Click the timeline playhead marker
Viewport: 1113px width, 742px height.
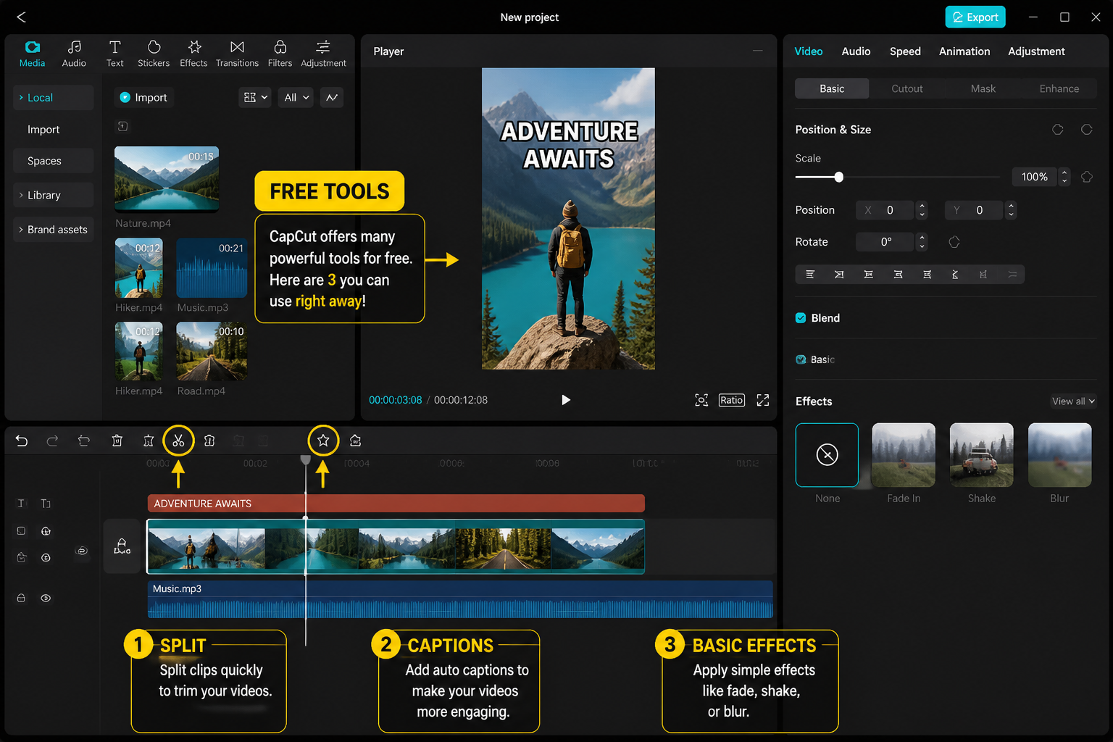[306, 460]
